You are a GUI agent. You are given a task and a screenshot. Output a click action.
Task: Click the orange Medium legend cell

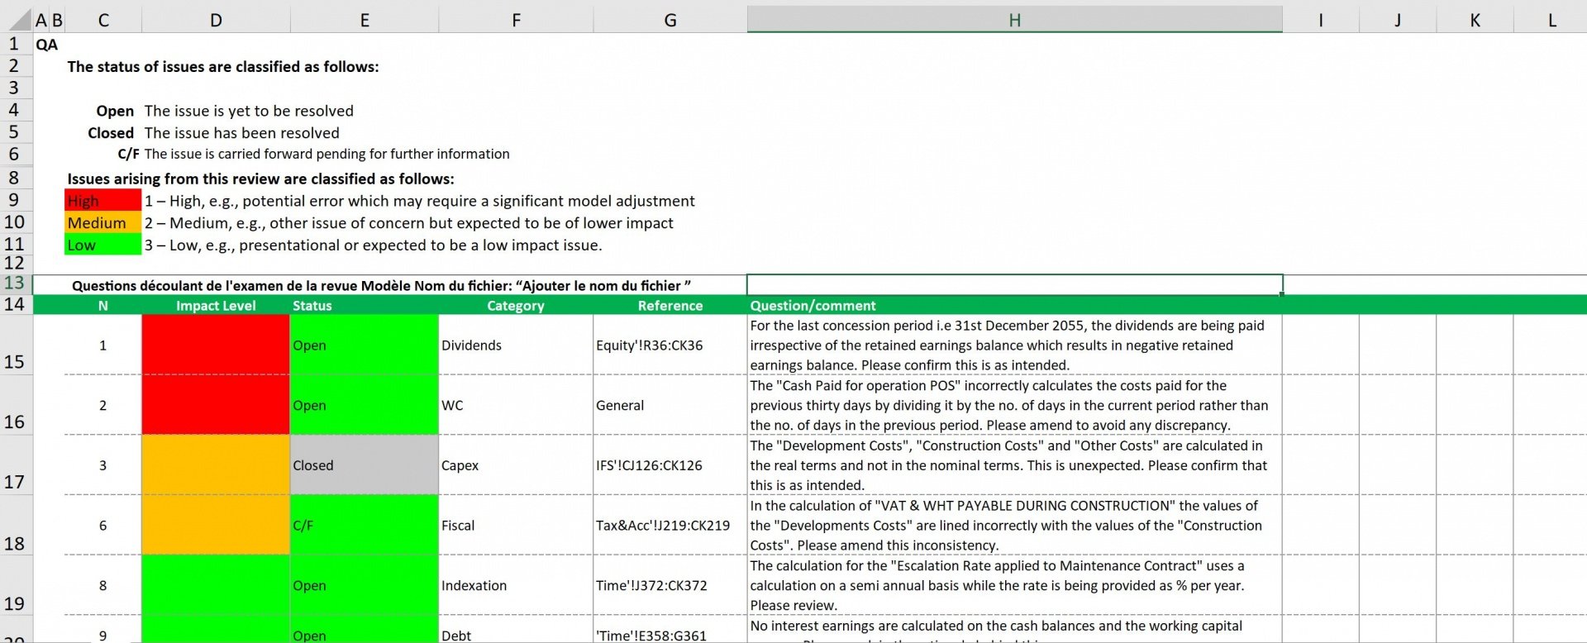pyautogui.click(x=103, y=222)
